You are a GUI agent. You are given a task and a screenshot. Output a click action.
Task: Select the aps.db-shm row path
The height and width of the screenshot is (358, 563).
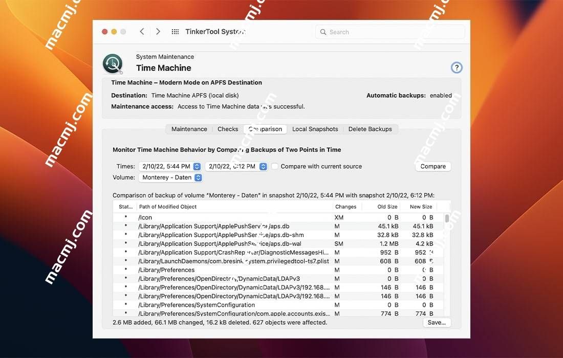pyautogui.click(x=221, y=235)
